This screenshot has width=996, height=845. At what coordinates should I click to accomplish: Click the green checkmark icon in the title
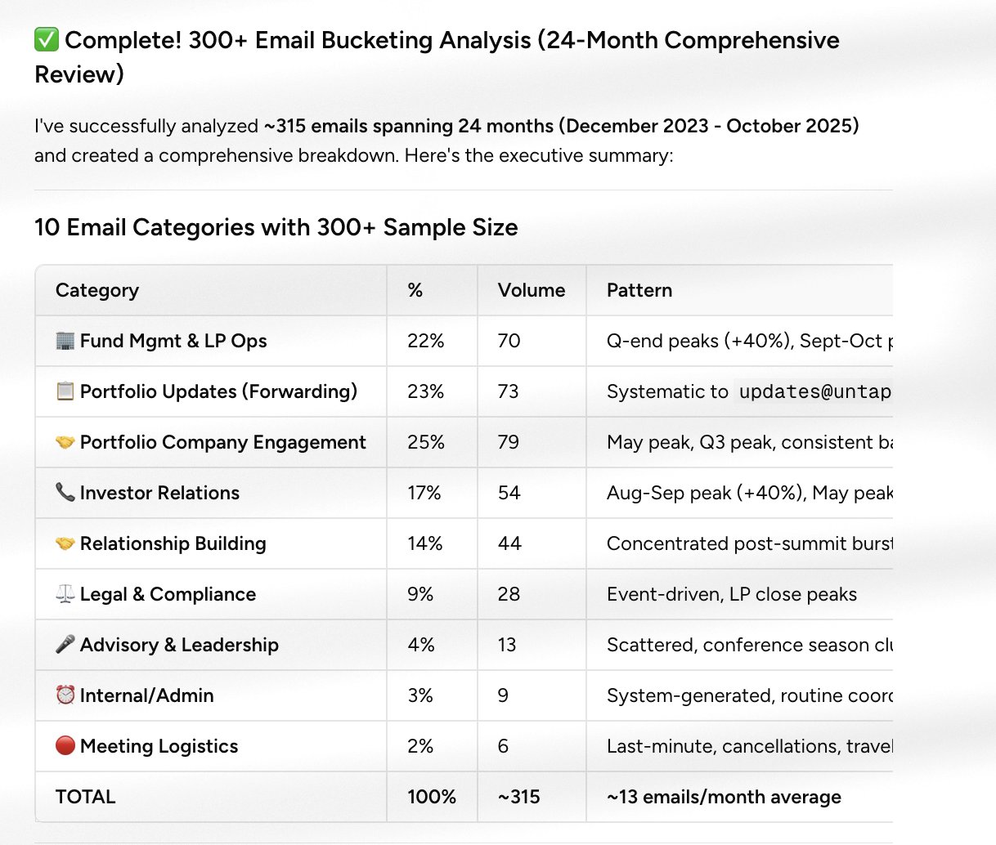tap(47, 39)
